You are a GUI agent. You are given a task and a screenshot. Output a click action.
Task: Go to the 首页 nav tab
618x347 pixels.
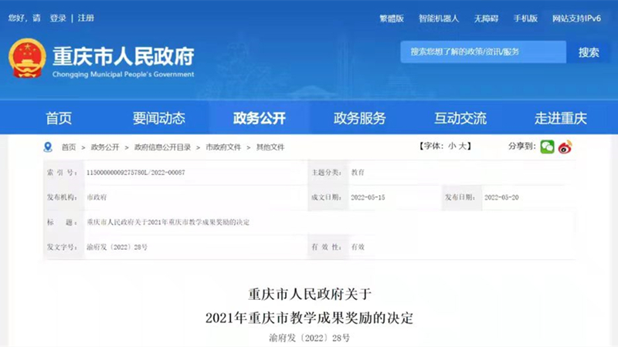pyautogui.click(x=59, y=118)
